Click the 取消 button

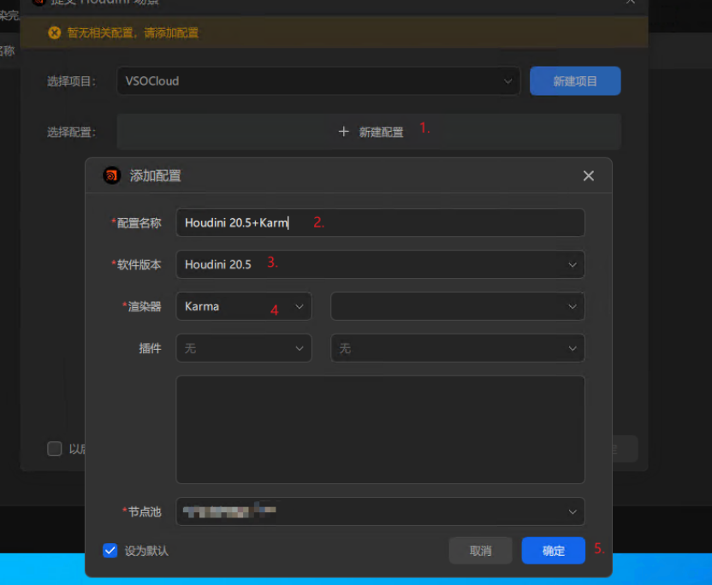pos(480,551)
